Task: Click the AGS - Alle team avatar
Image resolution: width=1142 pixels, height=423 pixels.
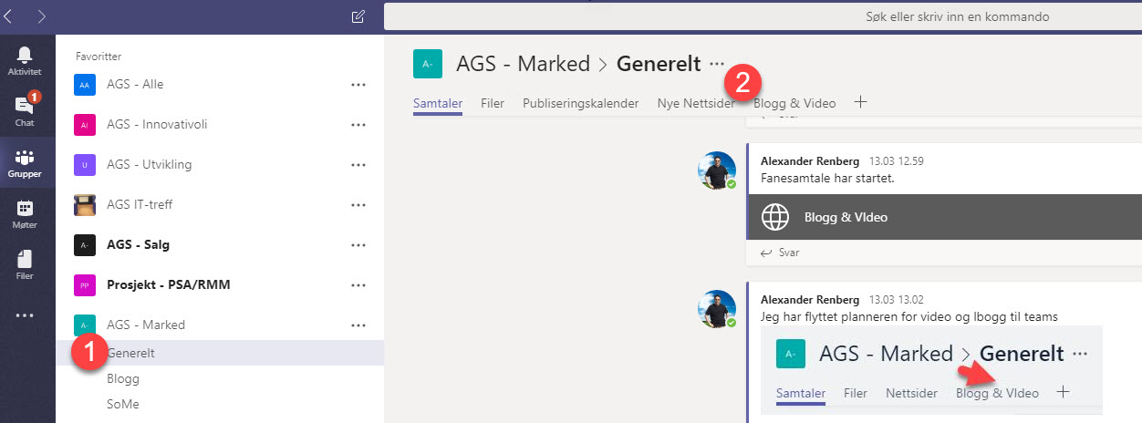Action: [x=84, y=85]
